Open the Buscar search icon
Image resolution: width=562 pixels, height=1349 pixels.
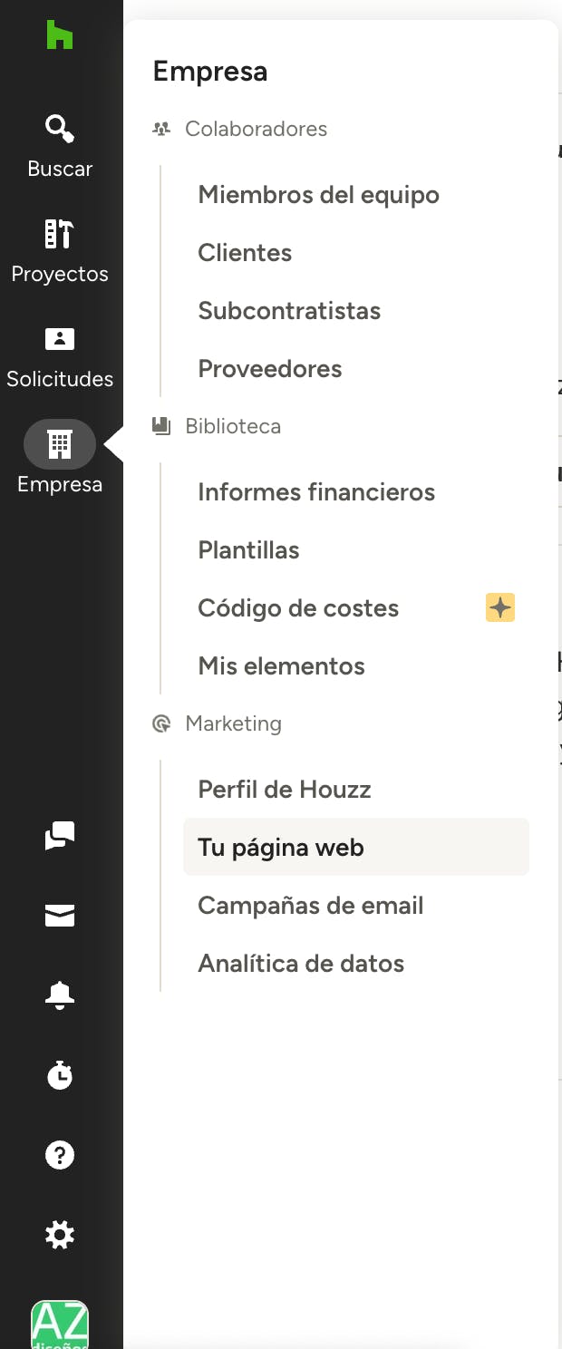[60, 129]
